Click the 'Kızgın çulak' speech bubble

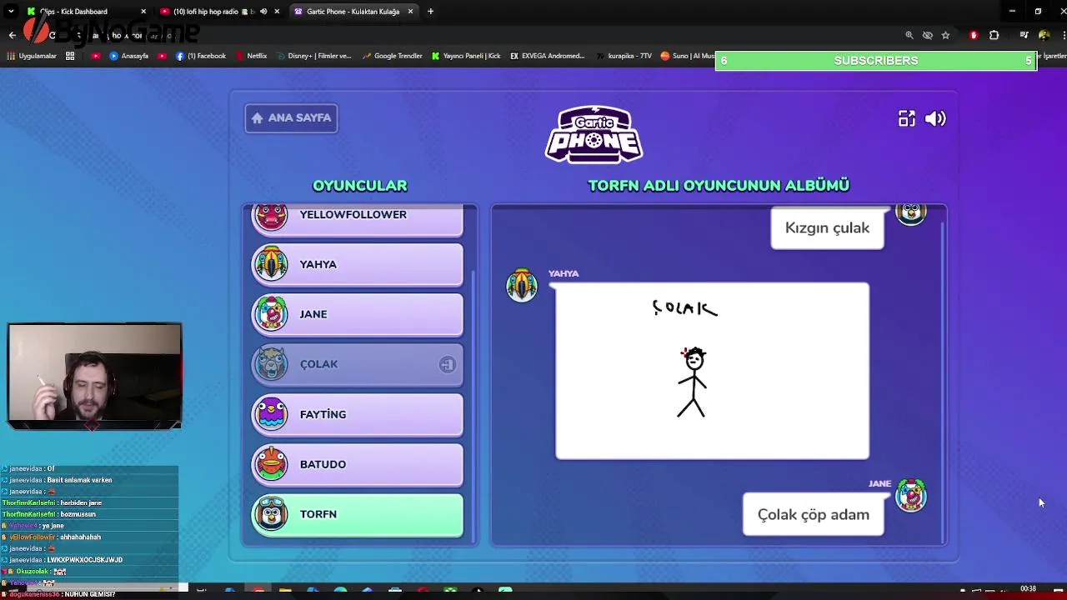tap(827, 227)
